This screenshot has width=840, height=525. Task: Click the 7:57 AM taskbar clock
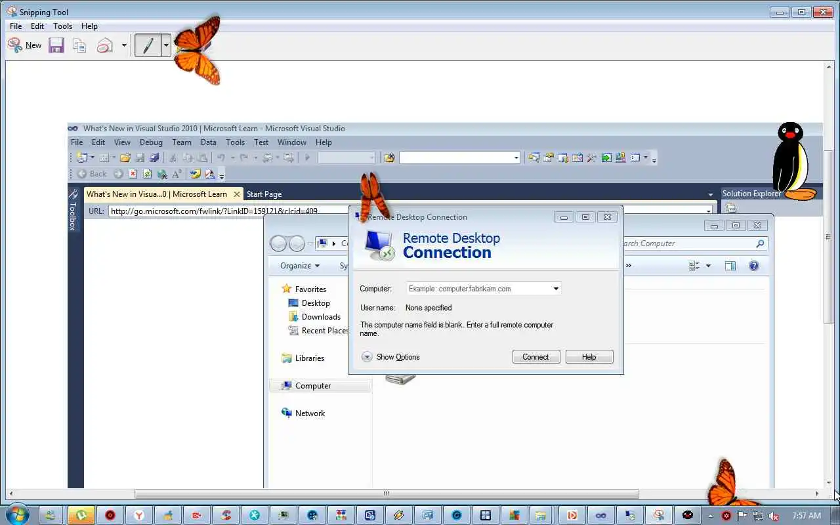pyautogui.click(x=807, y=516)
